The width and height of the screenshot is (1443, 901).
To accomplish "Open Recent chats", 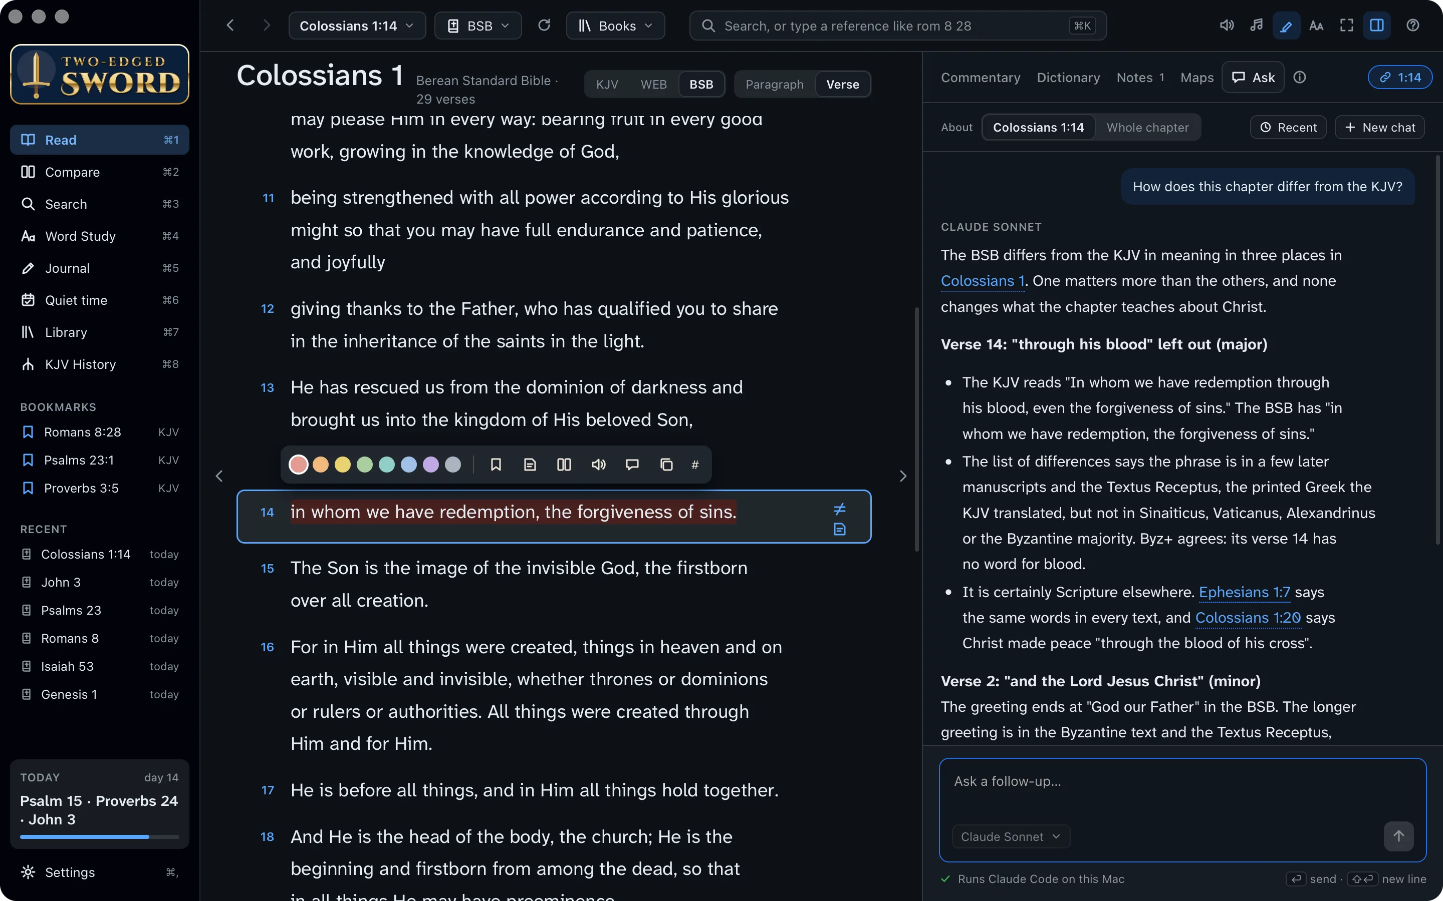I will coord(1288,128).
